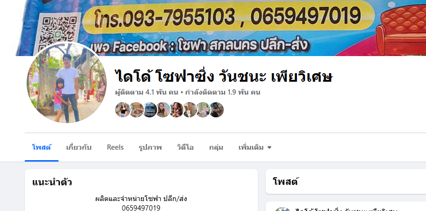Open the ผู้ติดตาม 4.1 พัน คน followers link

(147, 92)
